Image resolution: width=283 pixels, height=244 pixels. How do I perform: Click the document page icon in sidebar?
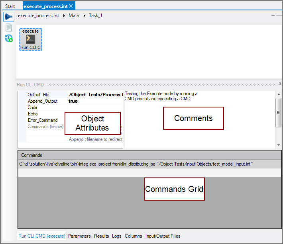[8, 28]
